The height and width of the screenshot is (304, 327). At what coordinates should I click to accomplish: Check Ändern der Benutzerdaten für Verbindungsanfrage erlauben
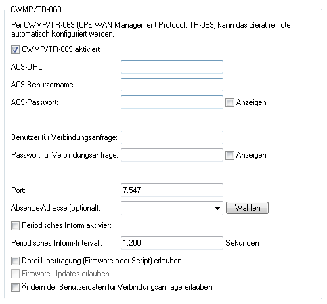tap(15, 287)
